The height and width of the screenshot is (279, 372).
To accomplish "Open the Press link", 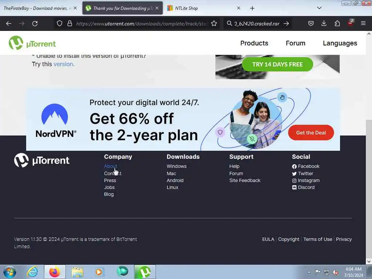I will click(110, 180).
